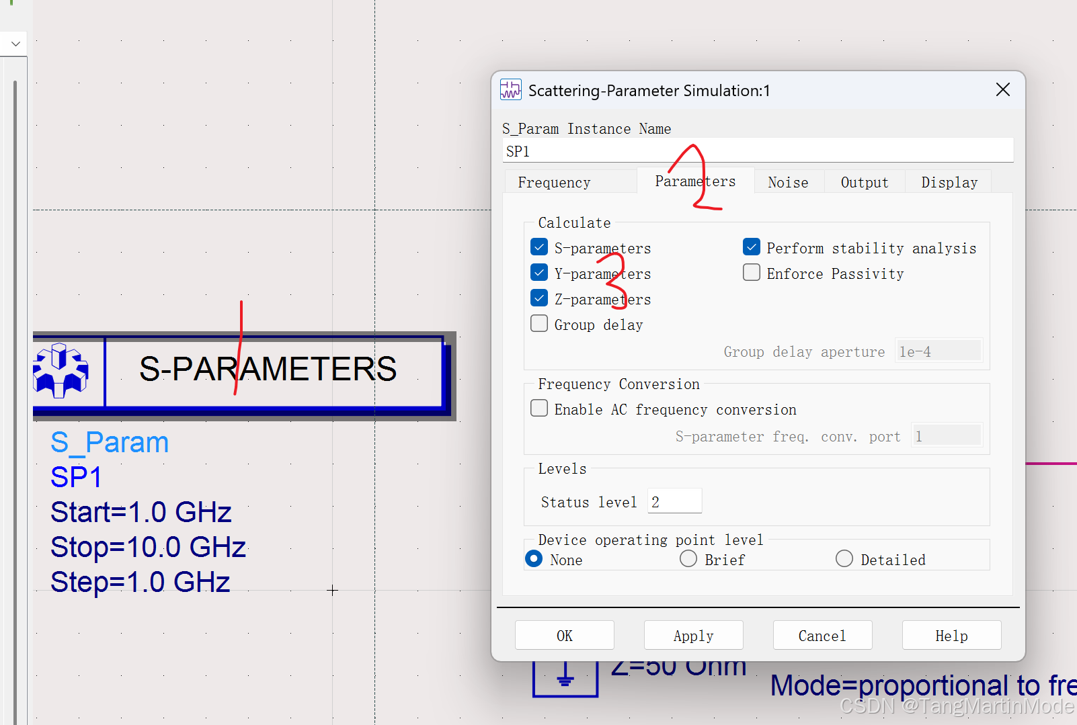
Task: Click the Stop=10.0 GHz parameter text
Action: 149,547
